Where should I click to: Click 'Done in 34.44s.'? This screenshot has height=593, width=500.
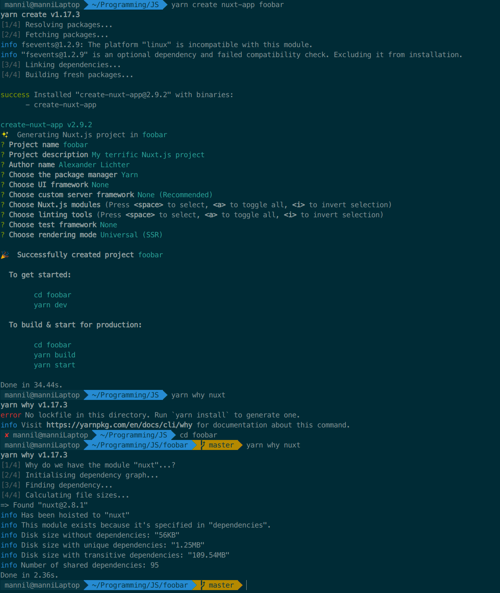pyautogui.click(x=31, y=385)
